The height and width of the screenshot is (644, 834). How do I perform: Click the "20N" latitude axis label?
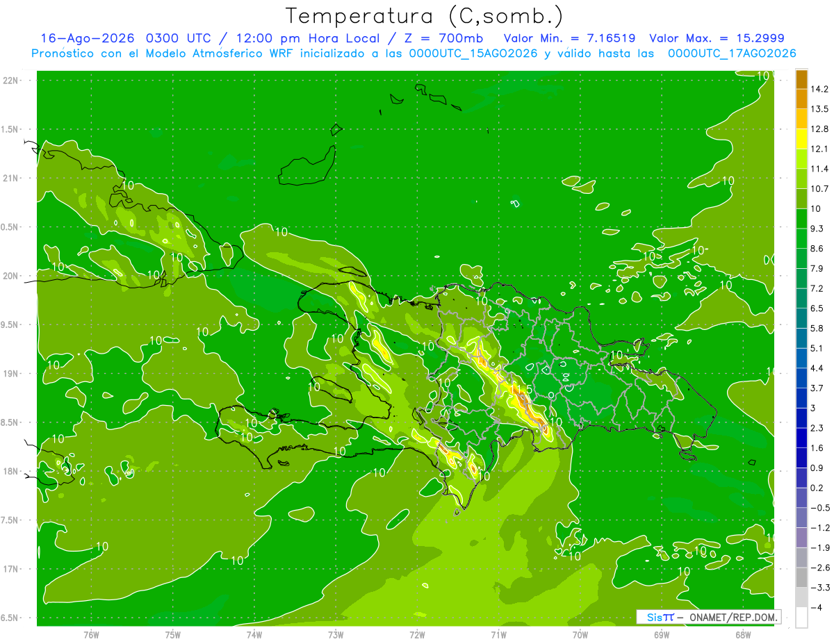[10, 276]
